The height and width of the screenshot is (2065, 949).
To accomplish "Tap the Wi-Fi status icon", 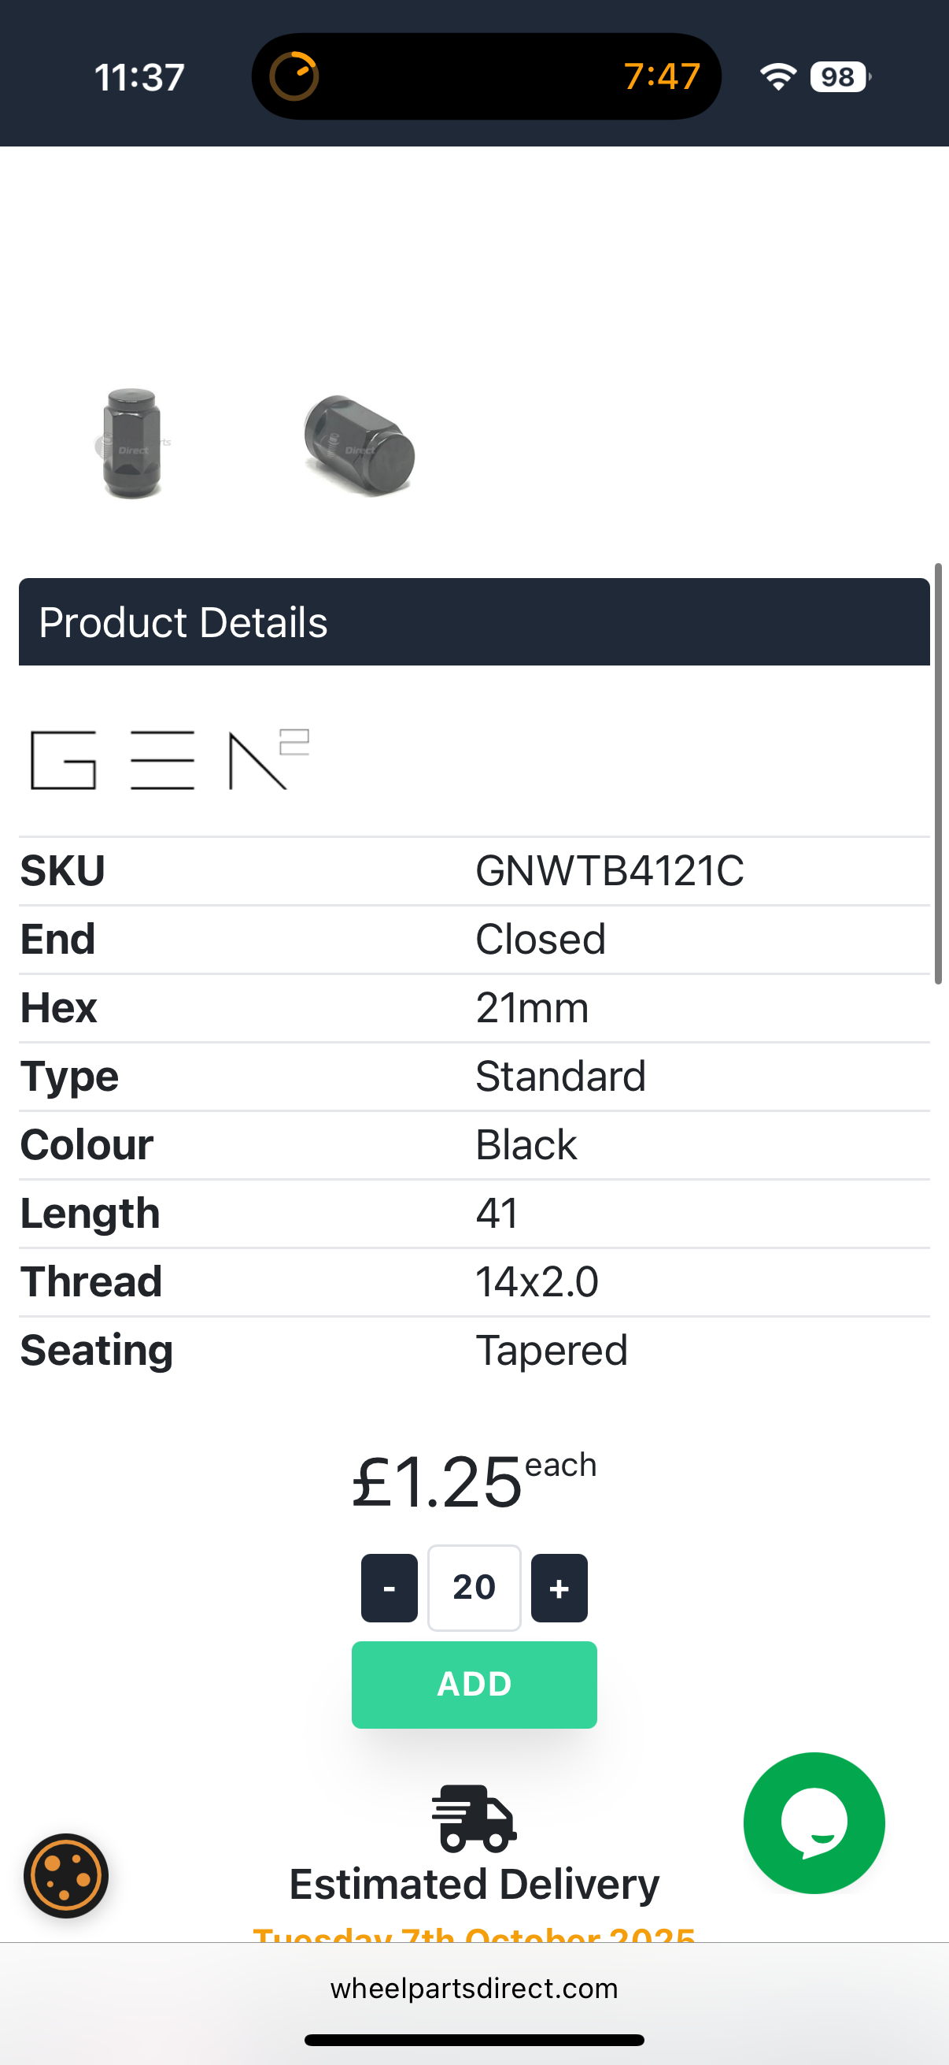I will tap(777, 77).
